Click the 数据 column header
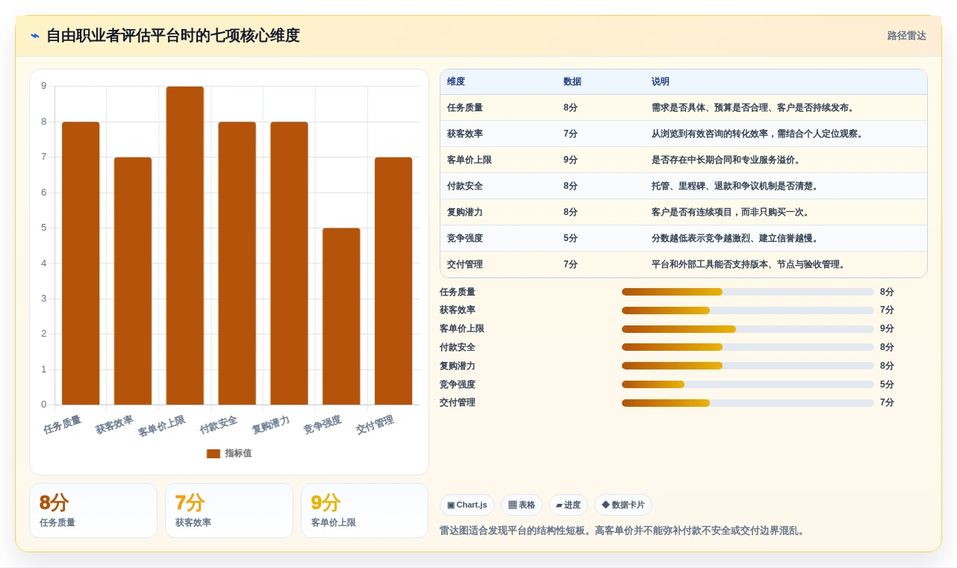The height and width of the screenshot is (568, 957). tap(573, 81)
